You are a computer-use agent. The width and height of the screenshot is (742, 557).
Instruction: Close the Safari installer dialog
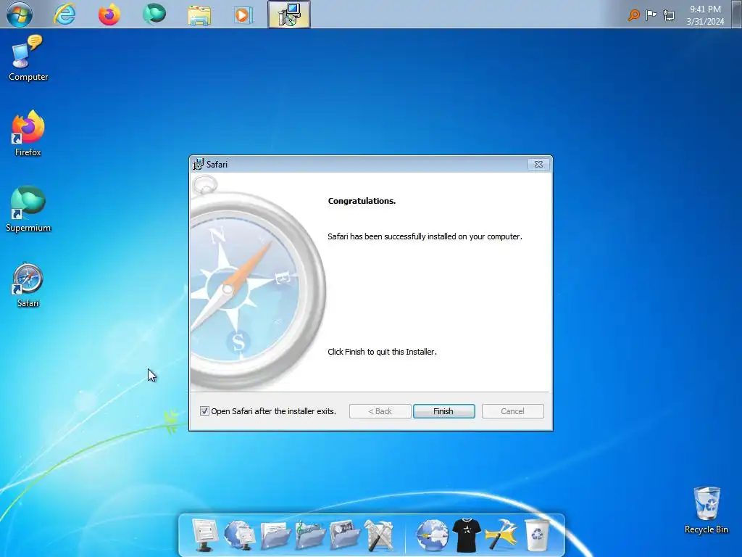point(538,165)
